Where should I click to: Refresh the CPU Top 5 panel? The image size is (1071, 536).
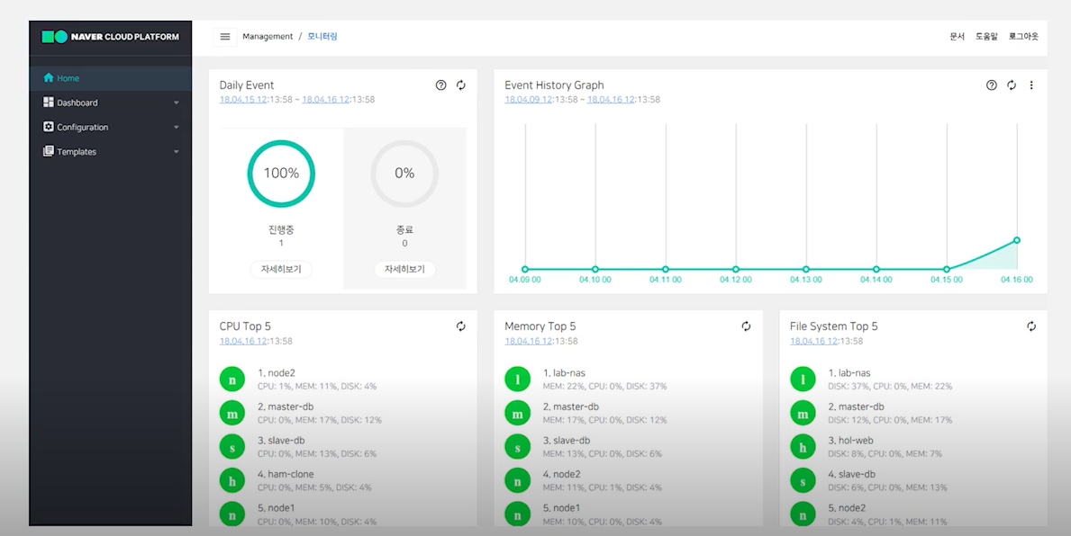(x=461, y=326)
